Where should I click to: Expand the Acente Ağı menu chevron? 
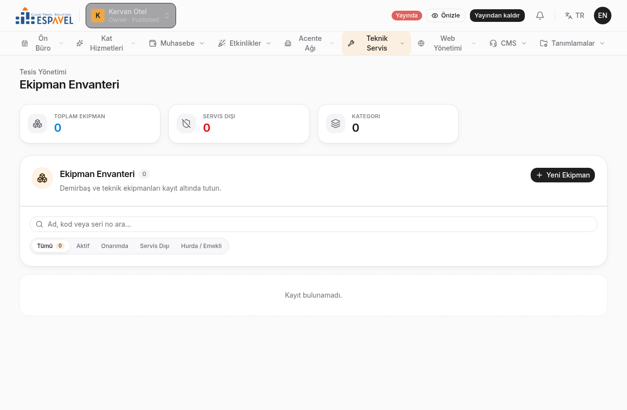point(332,43)
